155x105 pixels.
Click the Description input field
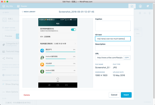(113, 48)
